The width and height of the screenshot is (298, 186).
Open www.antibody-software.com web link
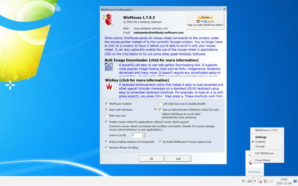coord(151,29)
